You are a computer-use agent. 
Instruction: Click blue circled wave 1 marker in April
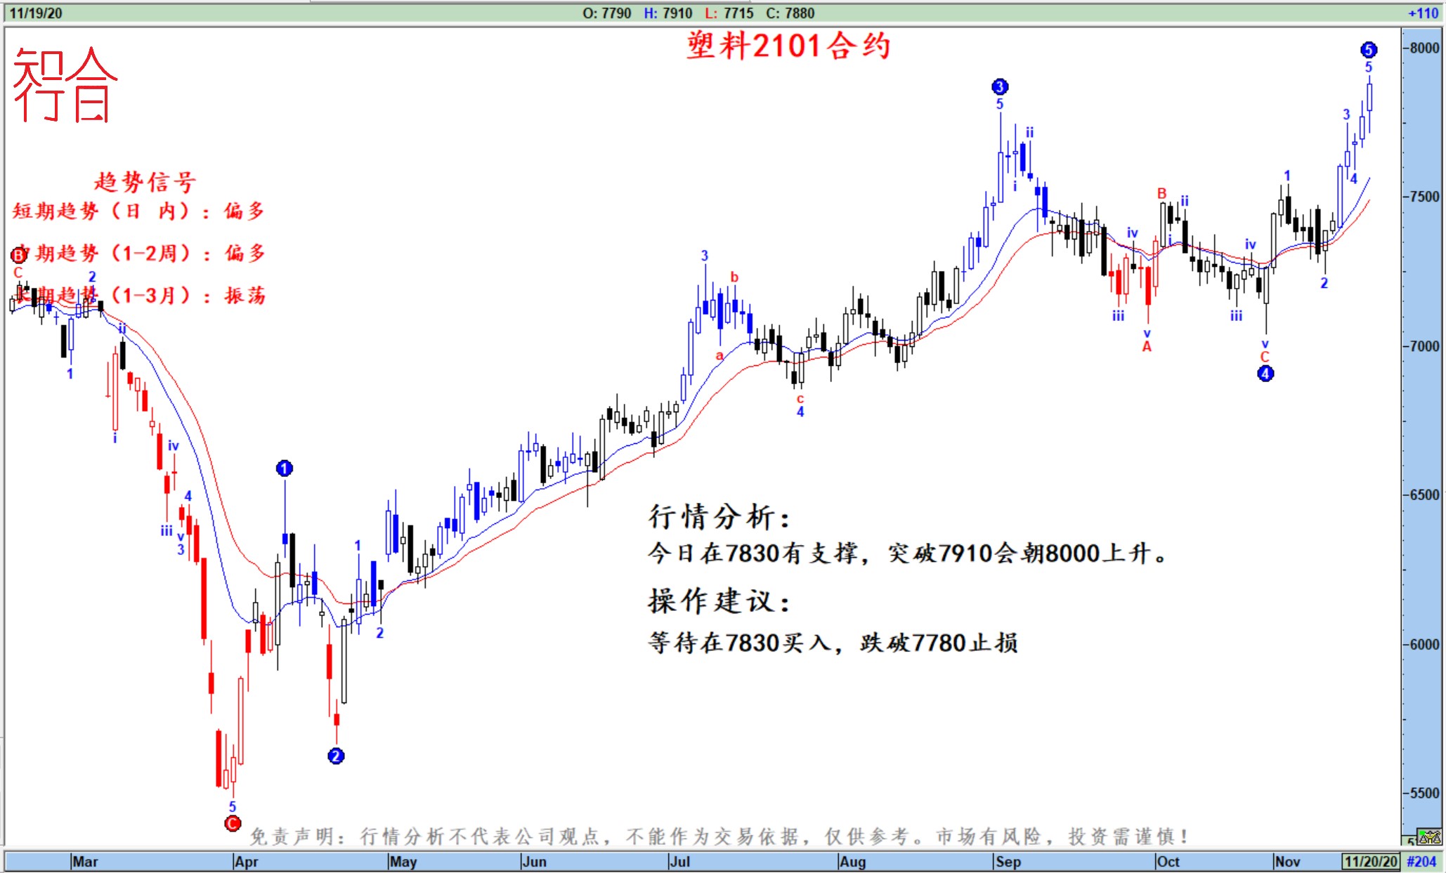click(284, 468)
